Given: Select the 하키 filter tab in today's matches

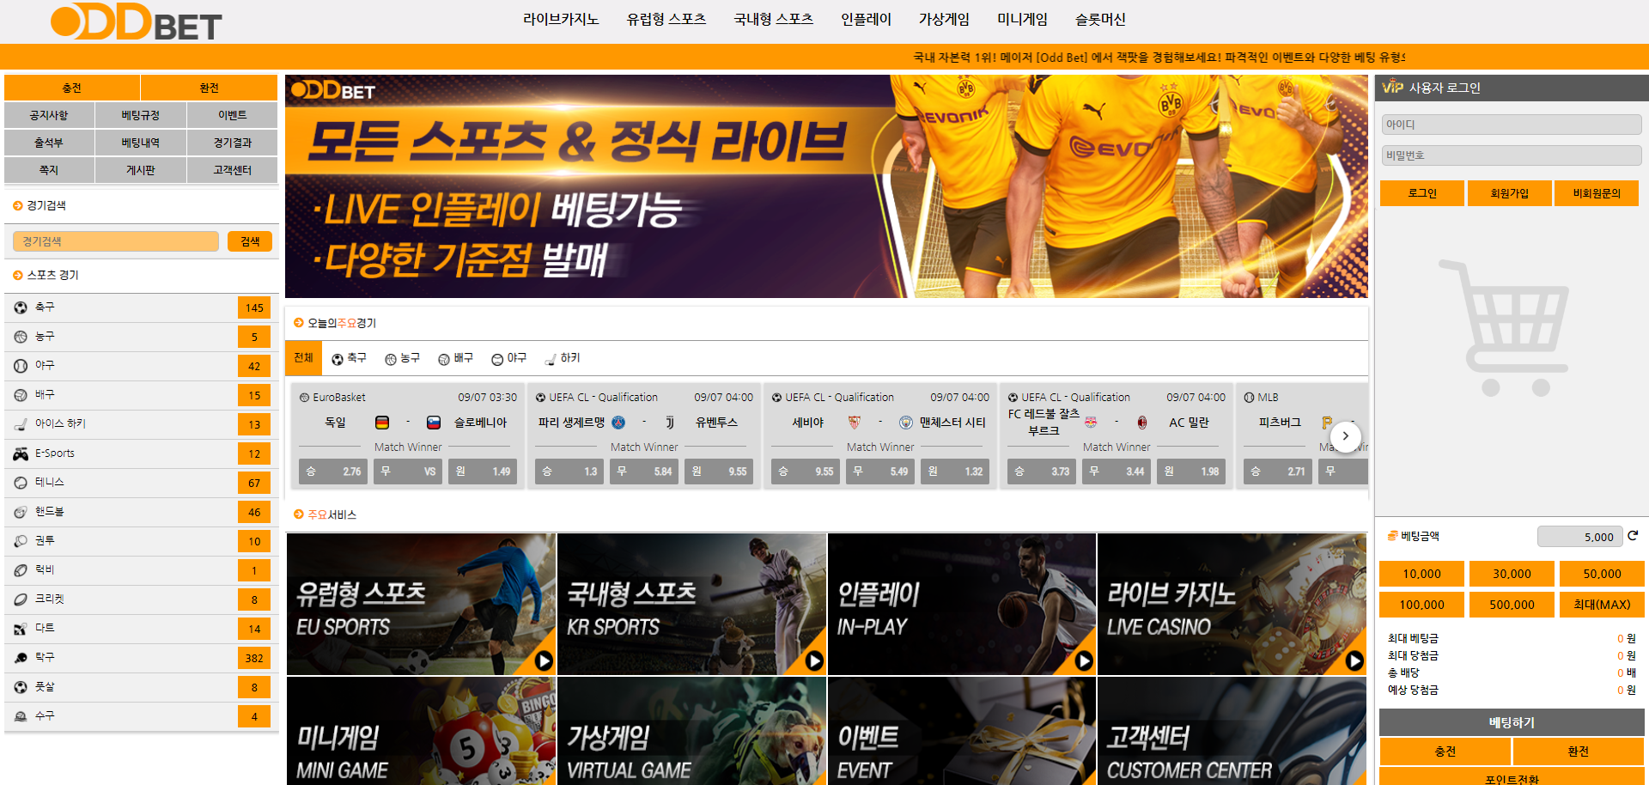Looking at the screenshot, I should coord(563,358).
